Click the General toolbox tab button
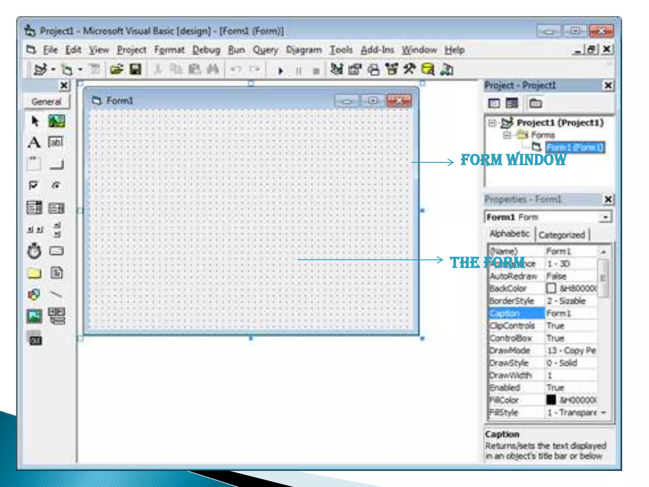The width and height of the screenshot is (649, 487). (47, 102)
